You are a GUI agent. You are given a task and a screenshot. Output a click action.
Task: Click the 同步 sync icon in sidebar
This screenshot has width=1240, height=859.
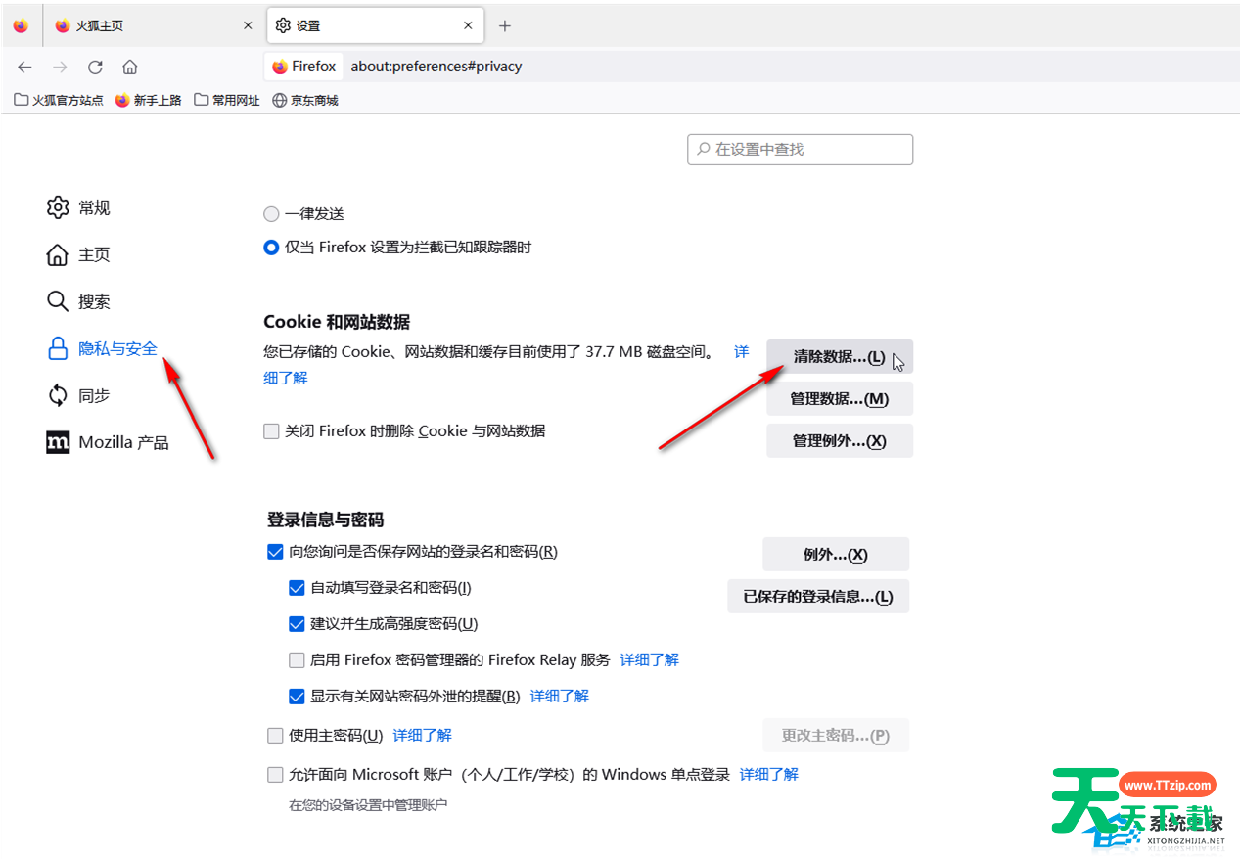[x=58, y=395]
